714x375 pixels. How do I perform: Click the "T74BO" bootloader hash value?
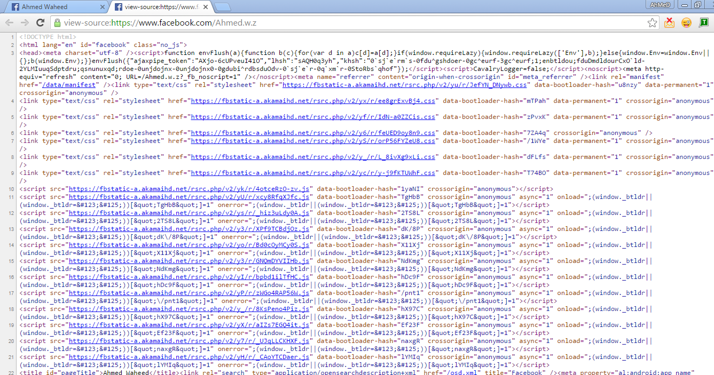[x=534, y=173]
